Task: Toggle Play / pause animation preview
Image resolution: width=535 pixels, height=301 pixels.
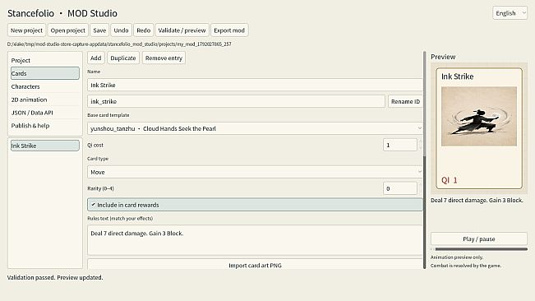Action: pyautogui.click(x=479, y=238)
